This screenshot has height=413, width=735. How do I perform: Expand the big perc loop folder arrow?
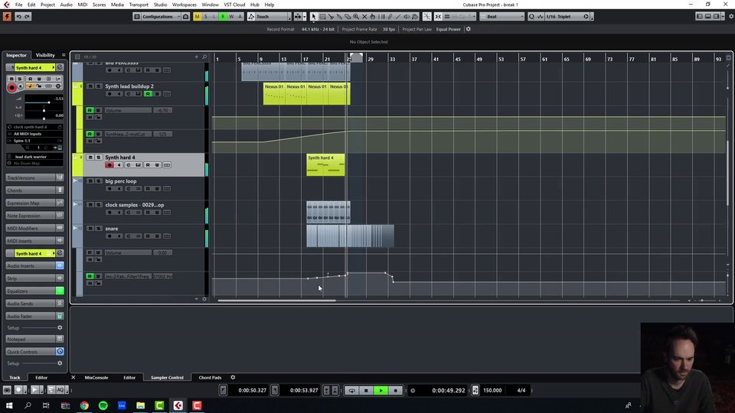(x=75, y=180)
